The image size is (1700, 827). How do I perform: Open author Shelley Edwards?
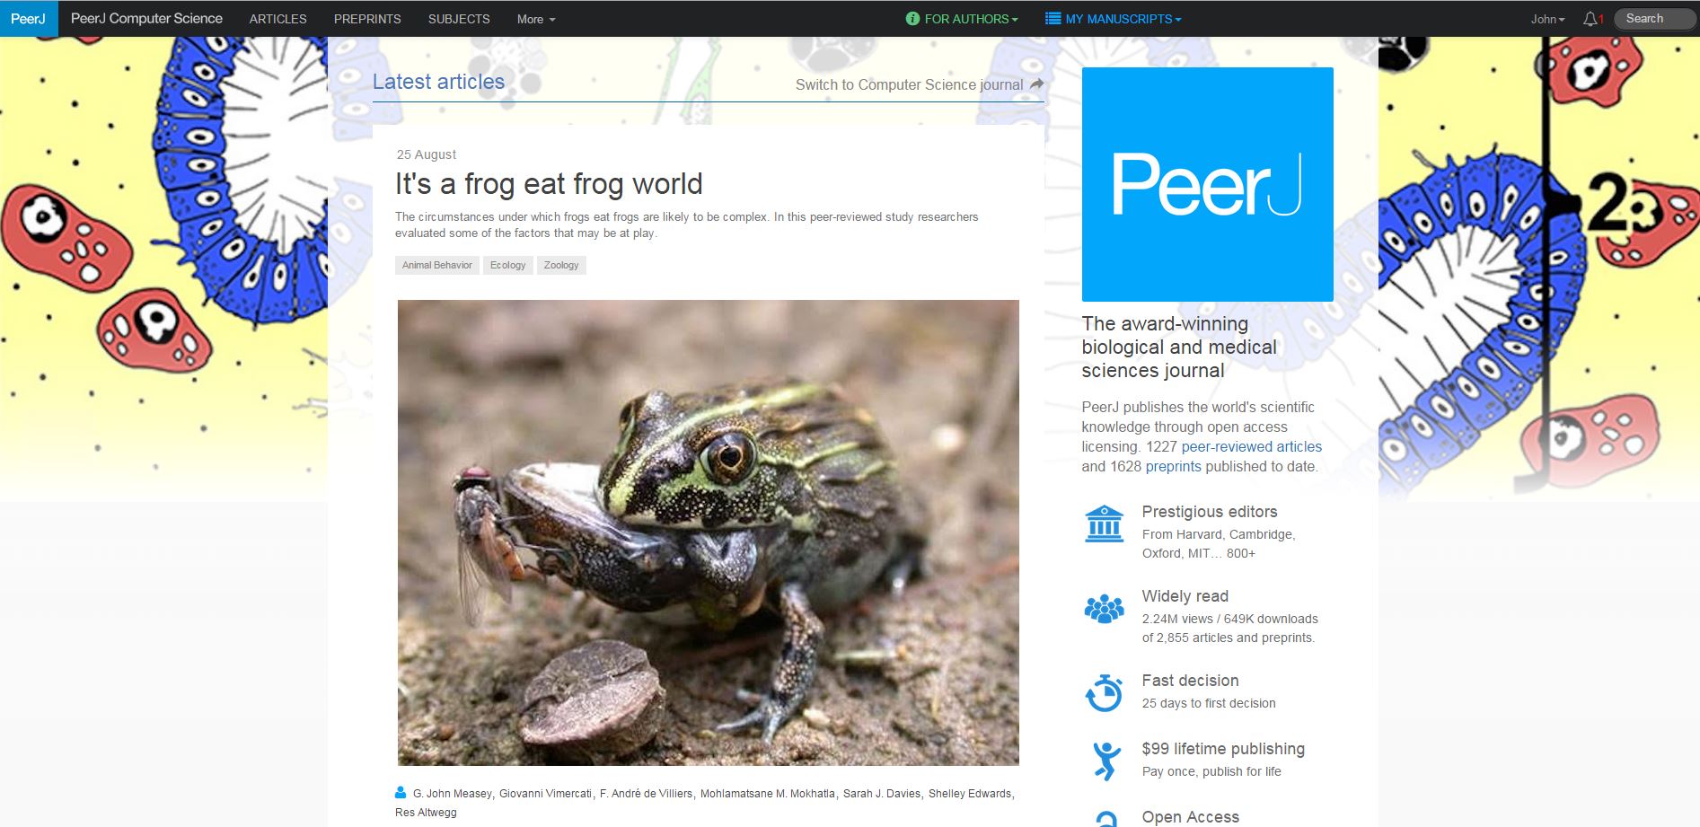[x=970, y=794]
